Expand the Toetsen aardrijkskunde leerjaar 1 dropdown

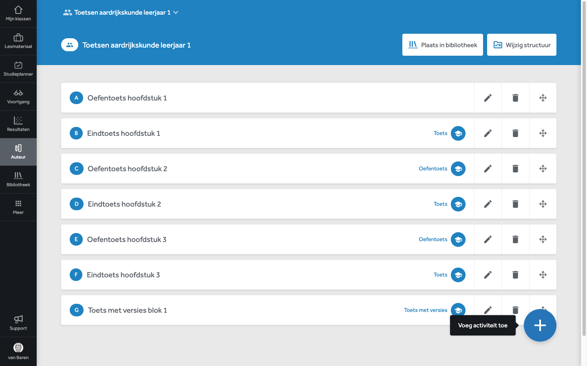click(175, 12)
